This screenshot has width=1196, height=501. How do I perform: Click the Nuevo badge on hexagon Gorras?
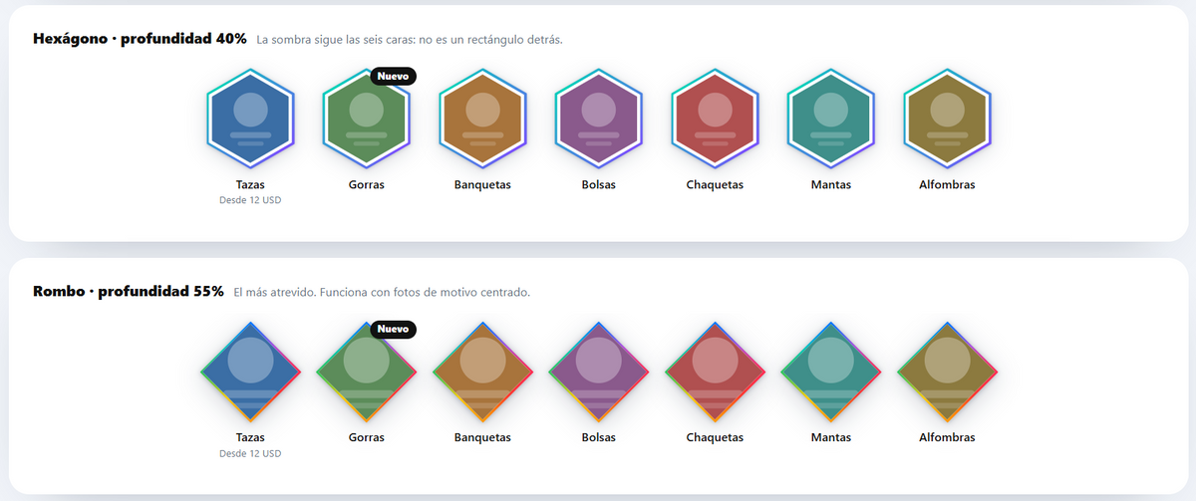coord(393,76)
